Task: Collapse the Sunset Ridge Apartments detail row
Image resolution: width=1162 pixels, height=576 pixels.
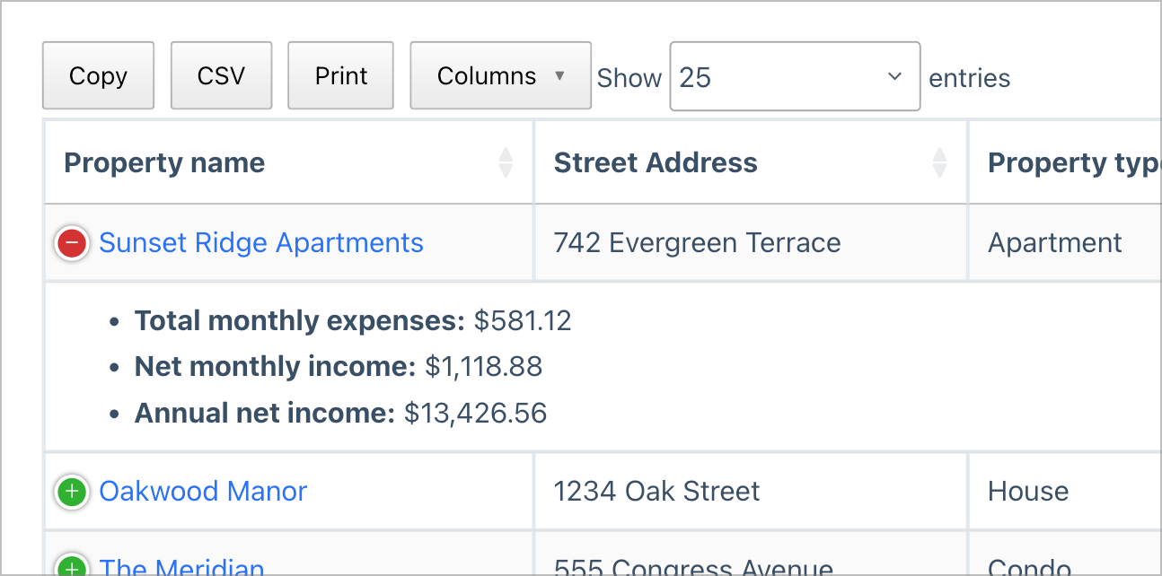Action: click(x=71, y=242)
